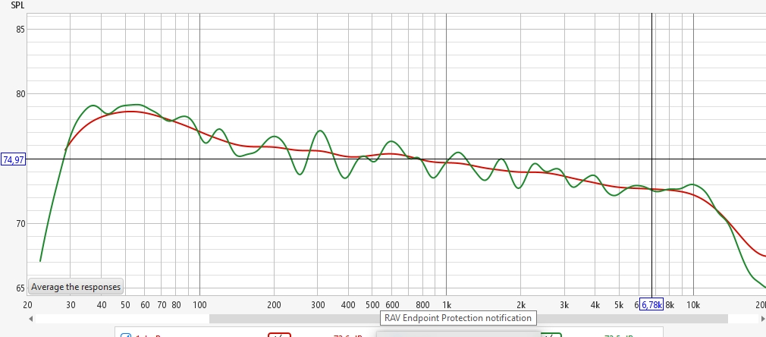Click the empty scrollbar track left of thumb
The width and height of the screenshot is (766, 337).
click(122, 319)
